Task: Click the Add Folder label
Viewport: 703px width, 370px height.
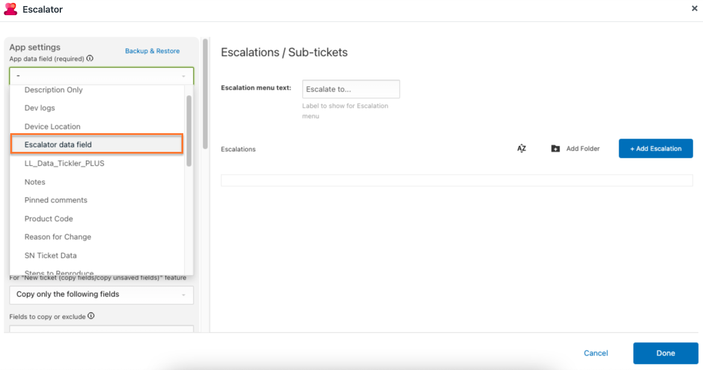Action: coord(583,148)
